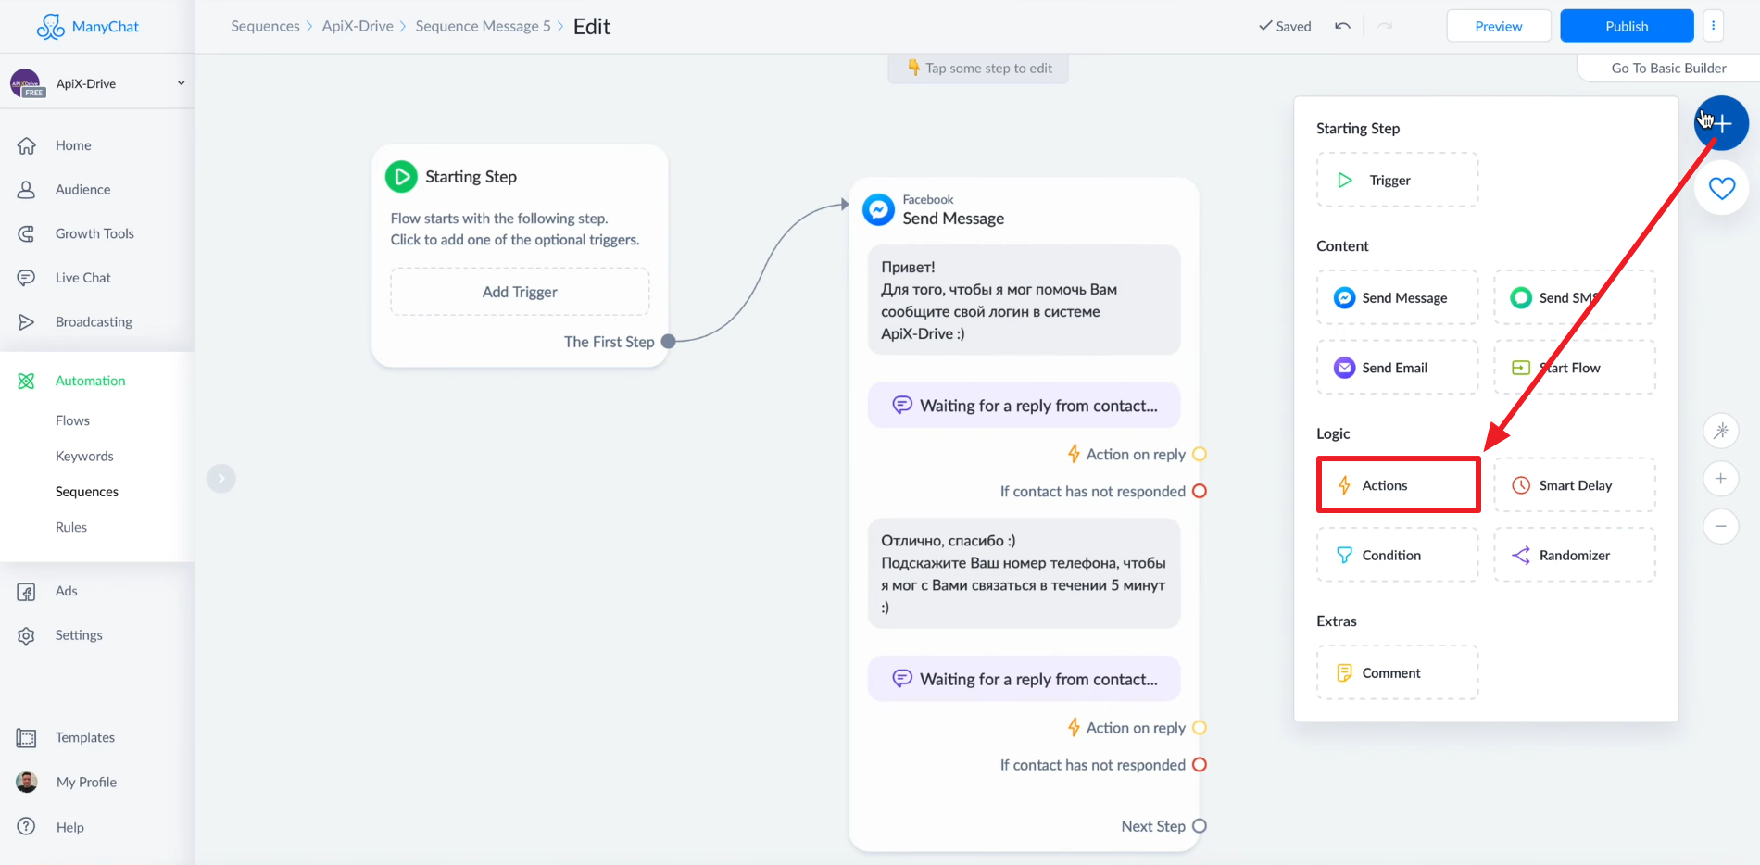Image resolution: width=1760 pixels, height=865 pixels.
Task: Click the first Waiting for a reply block
Action: [x=1024, y=406]
